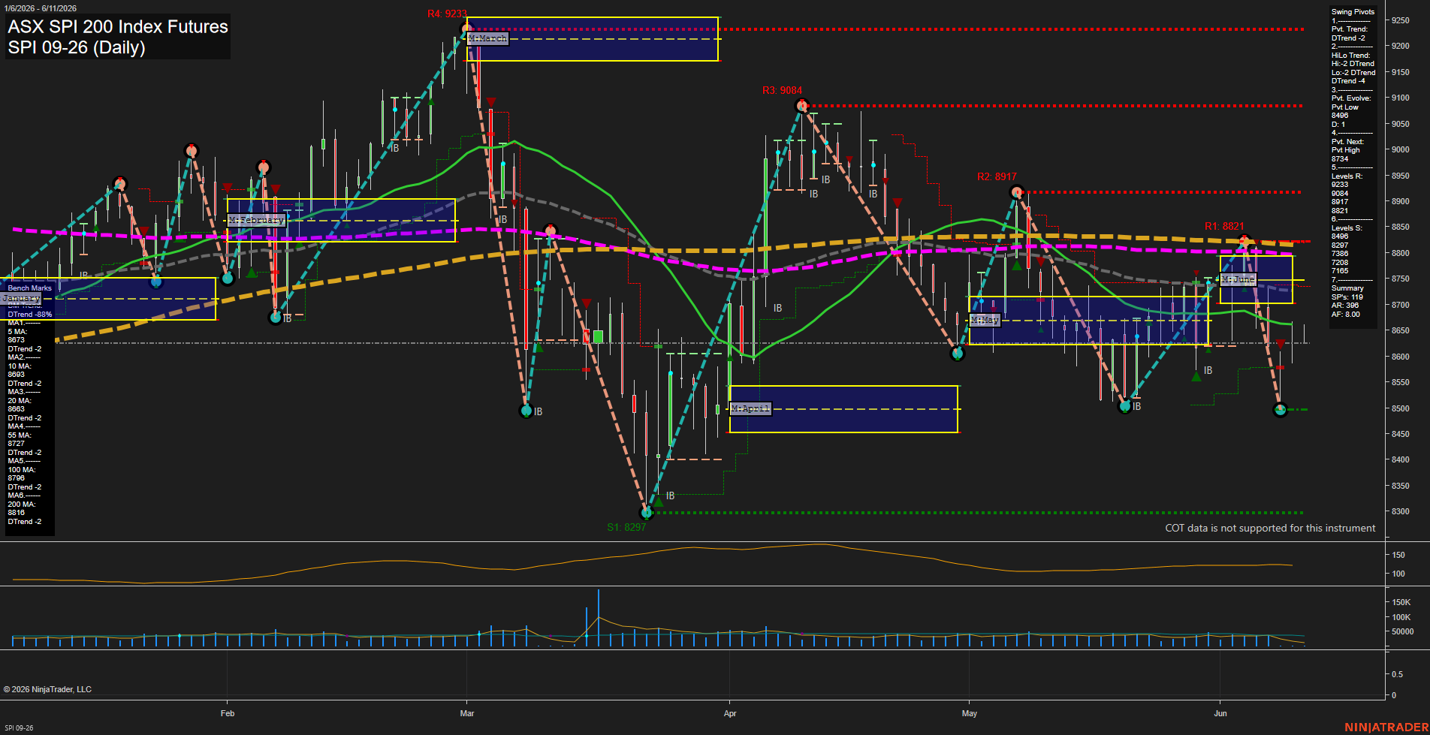Click the 200 MA reading in benchmarks
Viewport: 1430px width, 735px height.
[x=20, y=508]
